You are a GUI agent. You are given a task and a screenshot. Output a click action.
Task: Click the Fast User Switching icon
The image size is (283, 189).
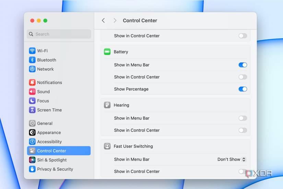[107, 146]
